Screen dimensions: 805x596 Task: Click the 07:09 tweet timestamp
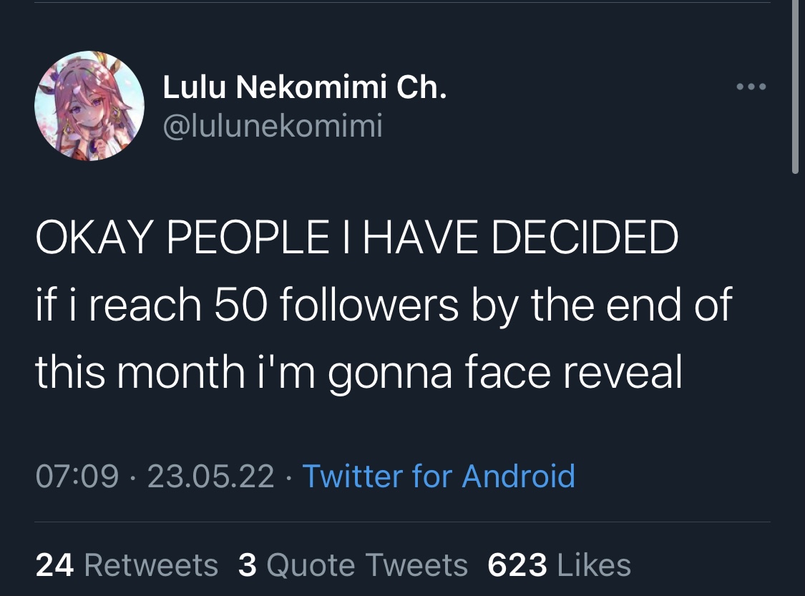tap(77, 476)
